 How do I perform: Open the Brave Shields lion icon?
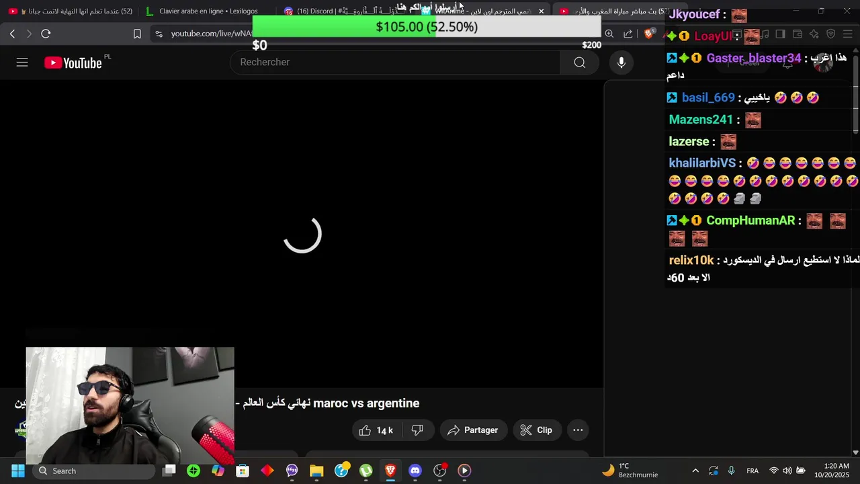click(x=649, y=34)
